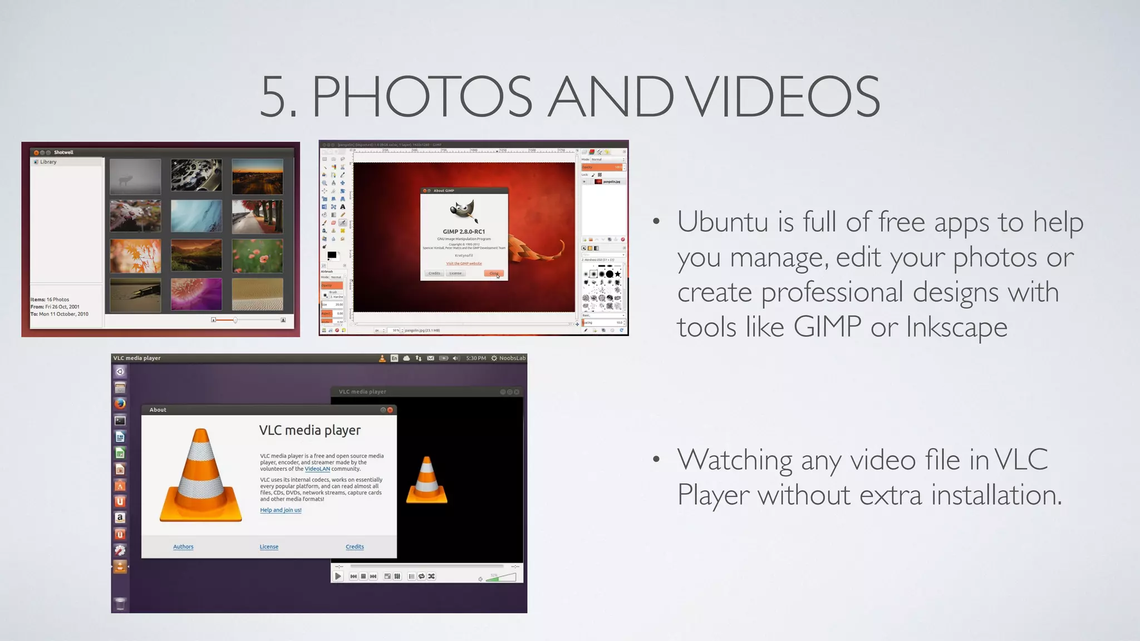The width and height of the screenshot is (1140, 641).
Task: Select the Color Picker tool in GIMP
Action: (342, 175)
